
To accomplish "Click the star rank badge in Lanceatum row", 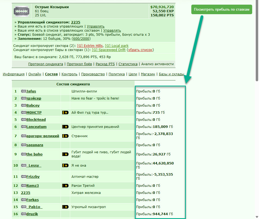I will (65, 127).
